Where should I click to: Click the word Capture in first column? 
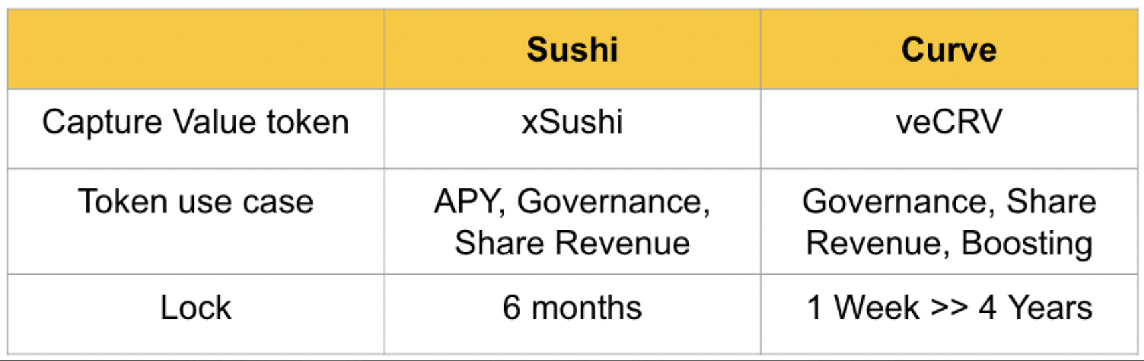(x=102, y=123)
